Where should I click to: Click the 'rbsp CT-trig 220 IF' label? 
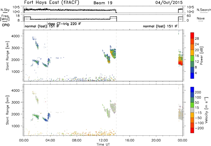point(64,24)
